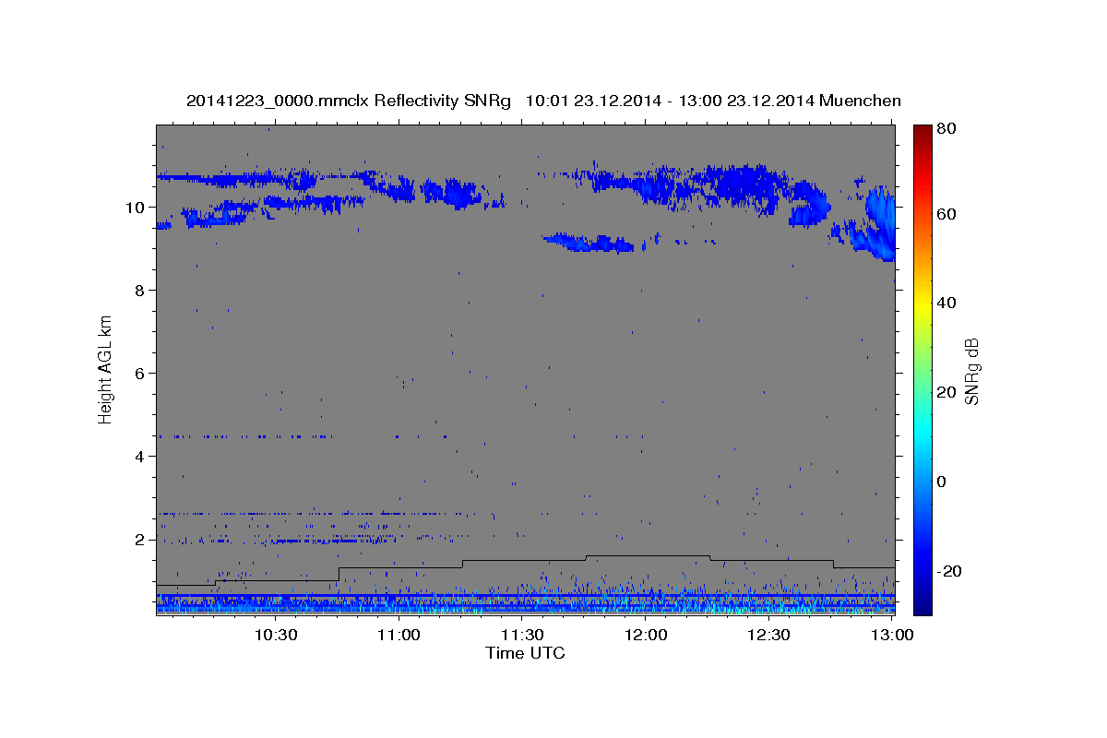The height and width of the screenshot is (738, 1107).
Task: Click the yellow band of the colorbar
Action: [x=922, y=304]
